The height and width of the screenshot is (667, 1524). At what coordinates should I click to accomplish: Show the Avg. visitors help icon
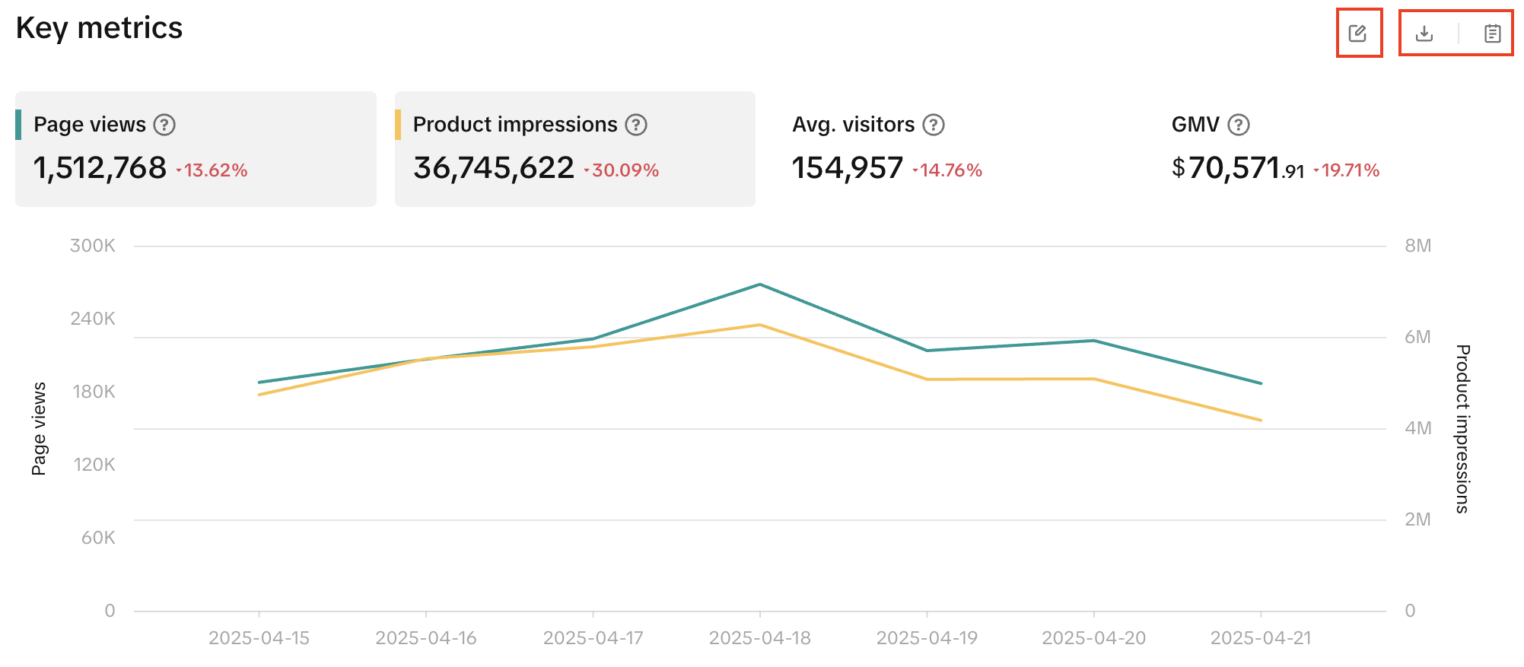point(934,125)
